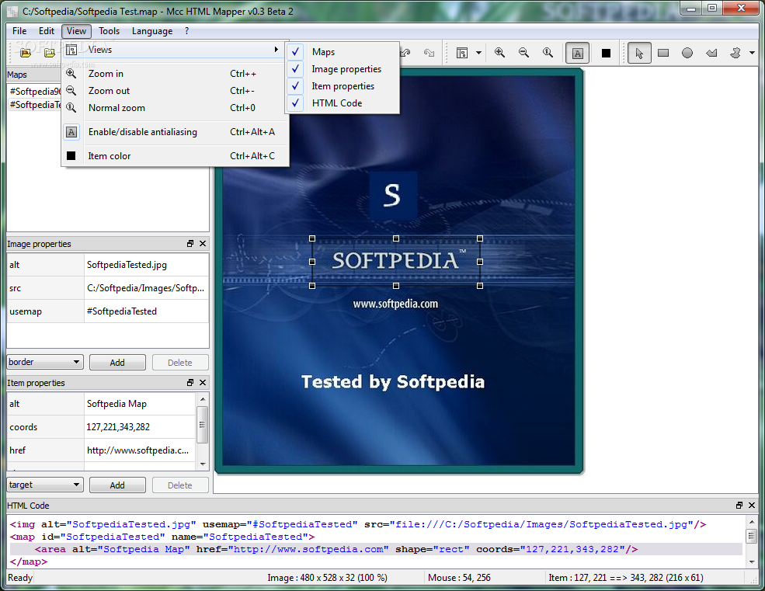This screenshot has height=591, width=765.
Task: Close the HTML Code panel
Action: tap(751, 506)
